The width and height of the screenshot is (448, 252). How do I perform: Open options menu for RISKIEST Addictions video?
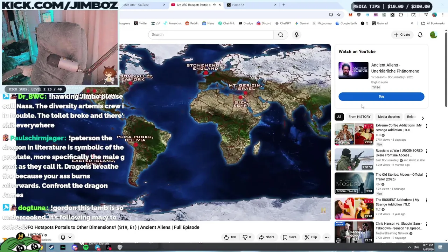click(x=426, y=201)
